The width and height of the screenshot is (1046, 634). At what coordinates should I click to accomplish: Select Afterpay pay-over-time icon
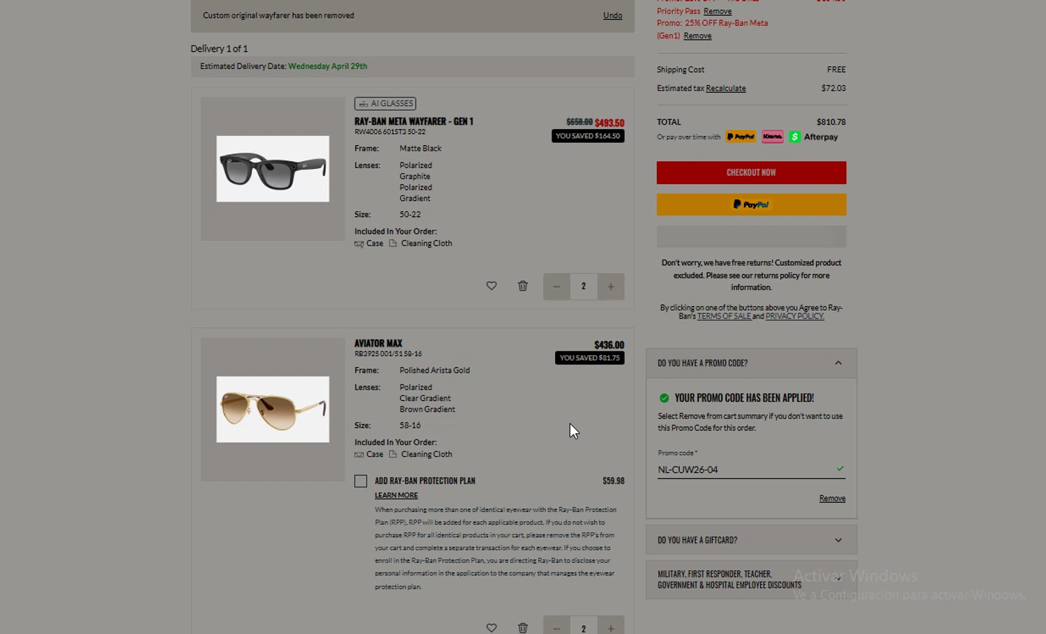point(814,137)
